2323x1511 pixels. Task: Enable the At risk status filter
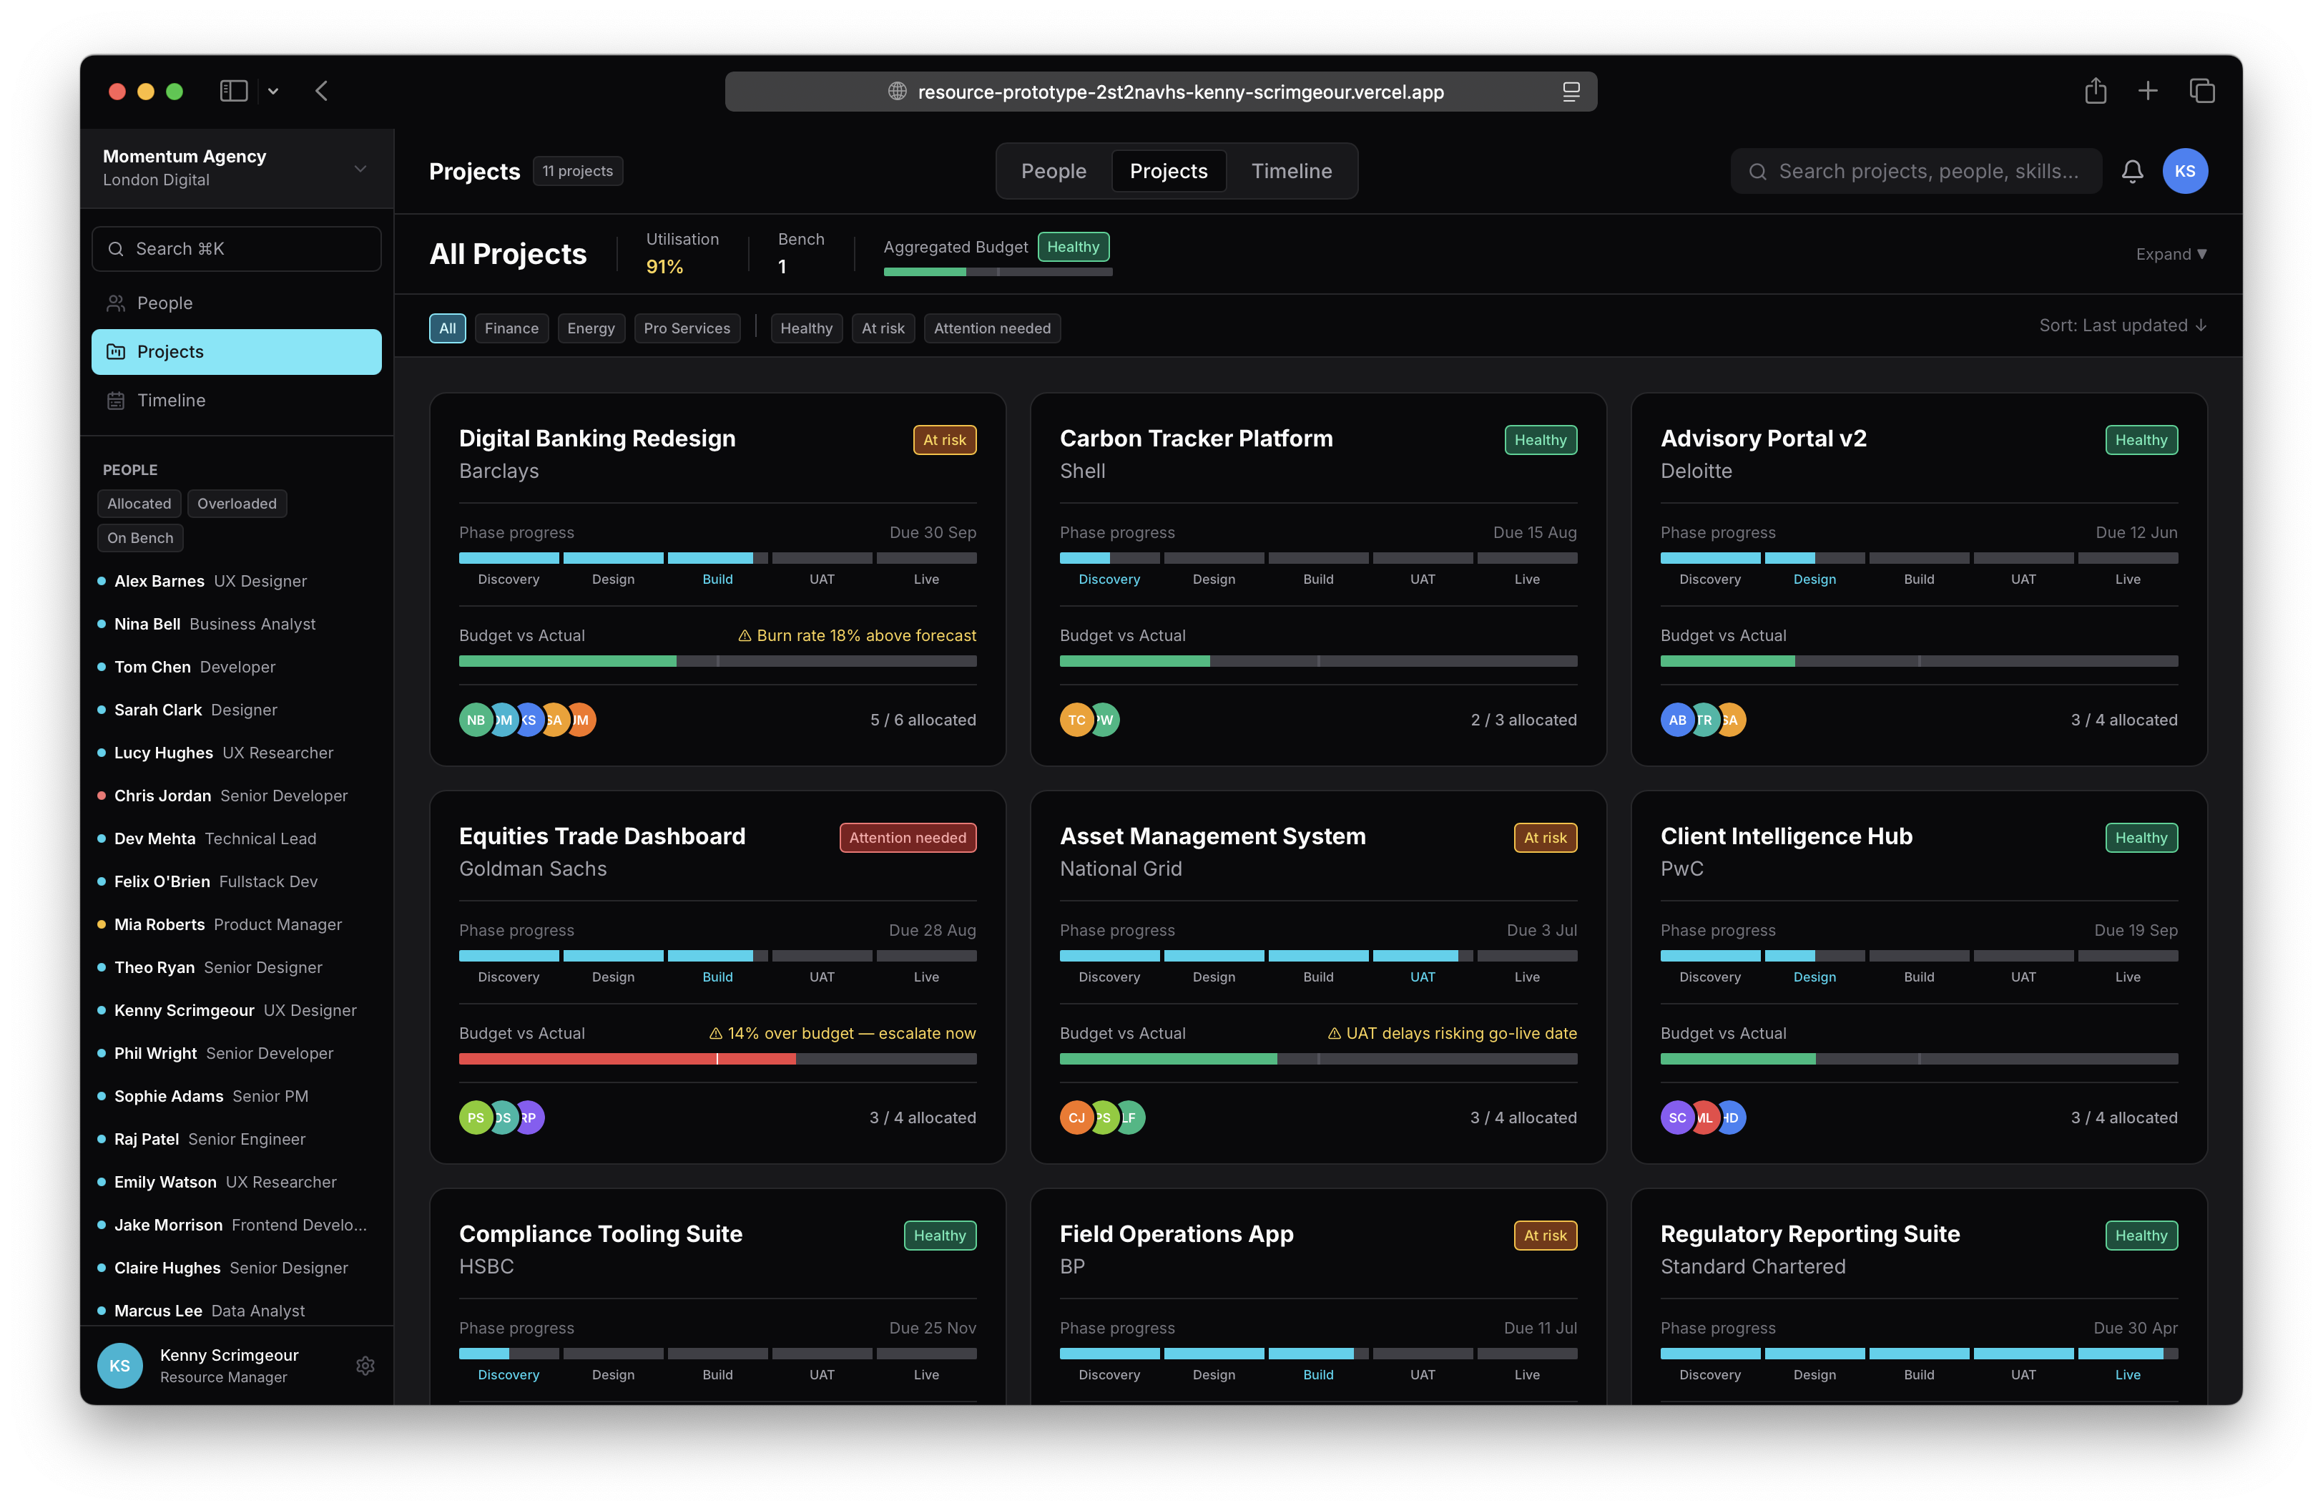[x=883, y=328]
